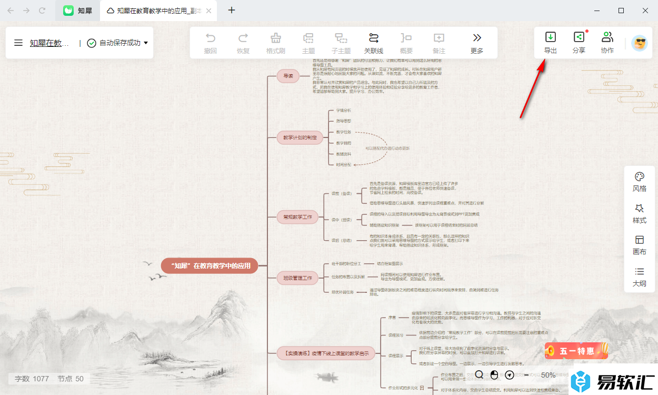Click the 班干部的职位分工 subtopic
658x395 pixels.
346,263
